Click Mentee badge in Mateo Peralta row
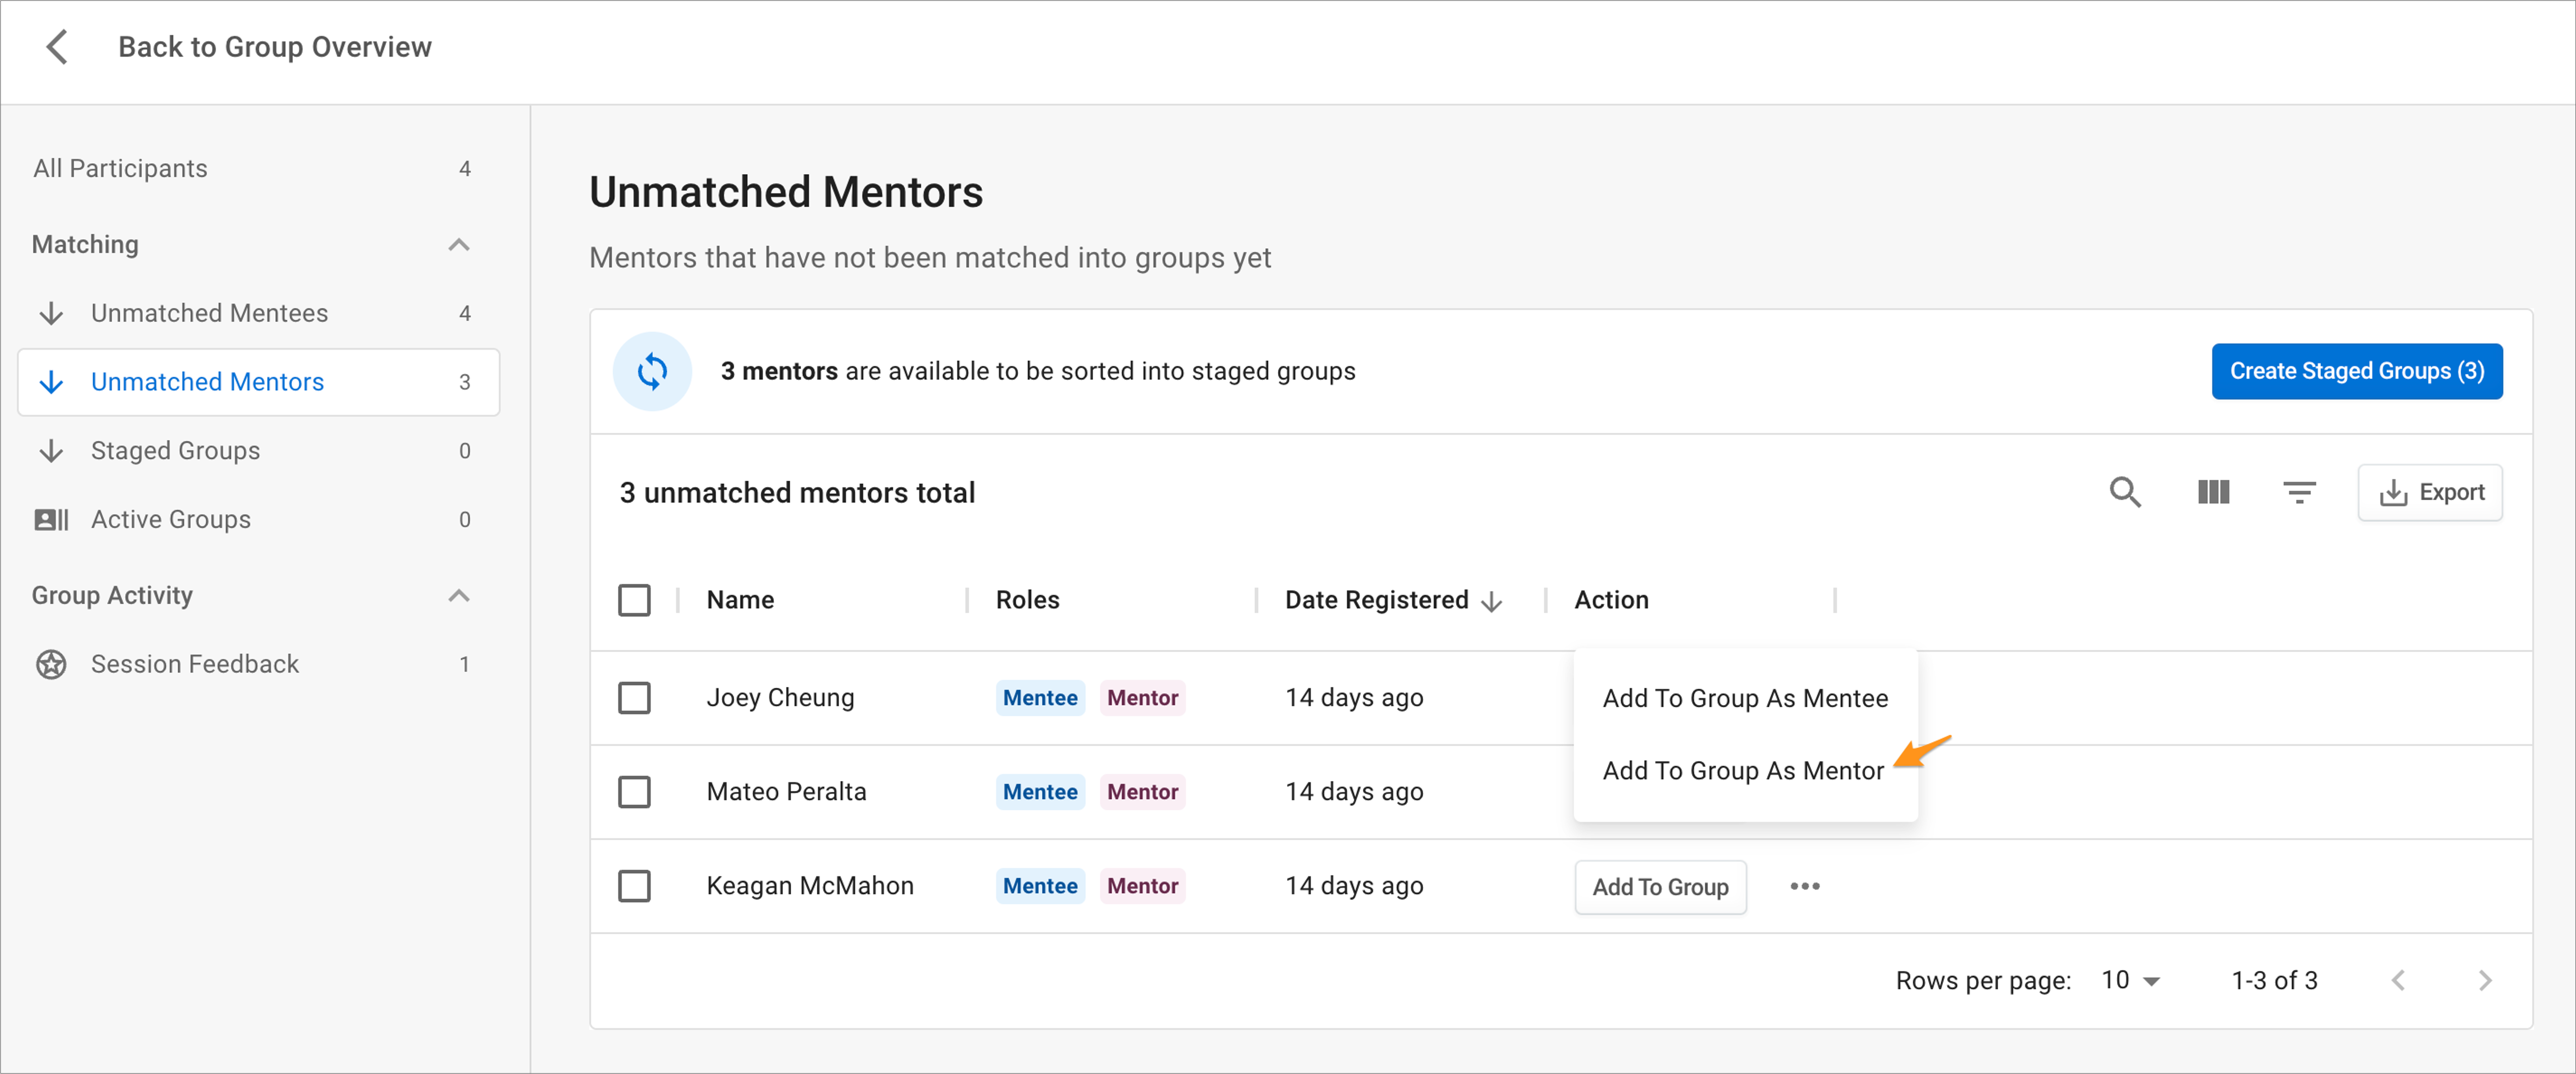Viewport: 2576px width, 1074px height. 1040,792
